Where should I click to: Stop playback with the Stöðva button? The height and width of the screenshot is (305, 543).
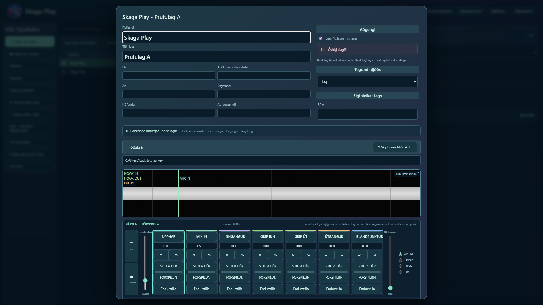tap(131, 279)
